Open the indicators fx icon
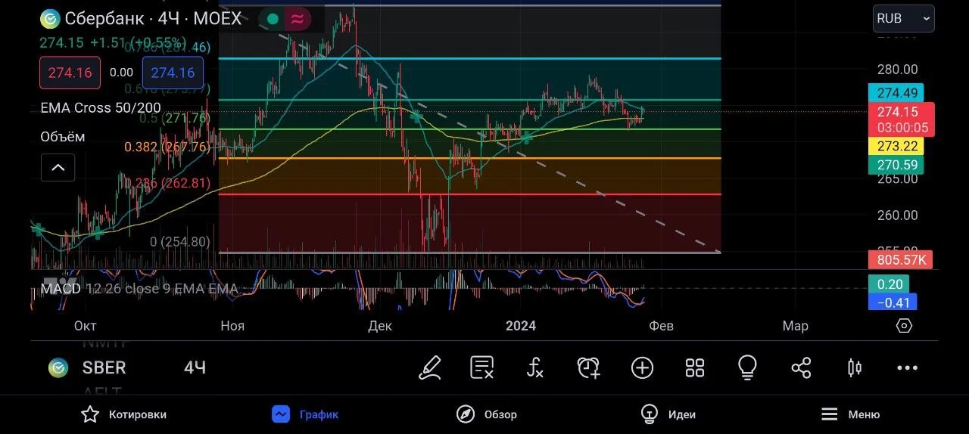Image resolution: width=969 pixels, height=434 pixels. coord(535,367)
